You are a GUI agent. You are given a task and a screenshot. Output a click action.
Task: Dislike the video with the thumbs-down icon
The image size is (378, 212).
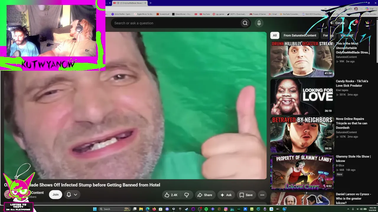click(x=187, y=195)
